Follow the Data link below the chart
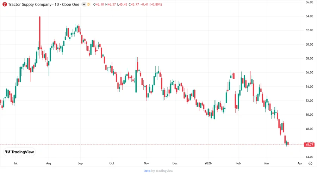317x175 pixels. pos(147,171)
